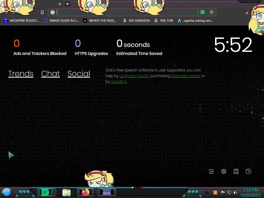
Task: Close the current browser tab
Action: coord(60,4)
